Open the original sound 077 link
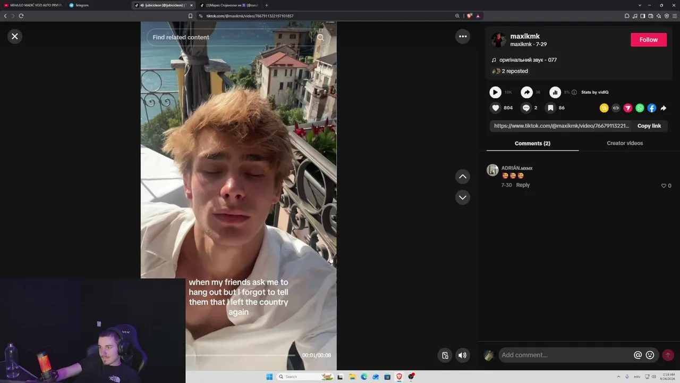This screenshot has height=383, width=680. click(x=528, y=60)
